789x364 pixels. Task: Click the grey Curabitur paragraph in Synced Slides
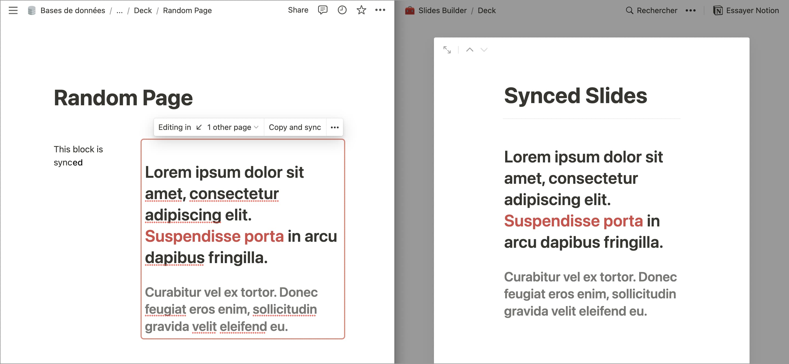590,294
